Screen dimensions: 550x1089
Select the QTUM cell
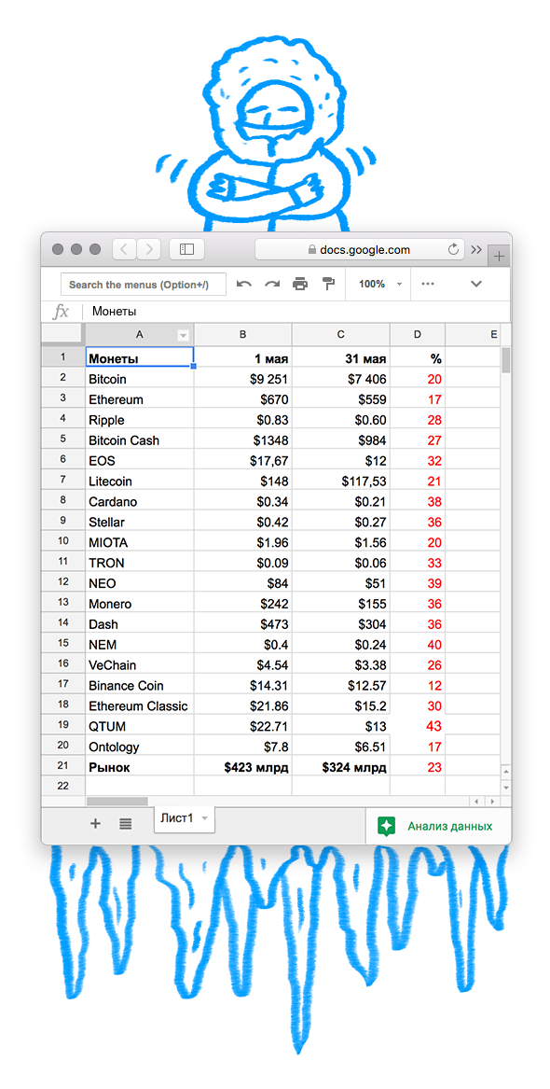pos(140,726)
